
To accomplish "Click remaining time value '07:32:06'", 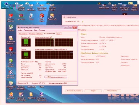I will click(x=103, y=46).
